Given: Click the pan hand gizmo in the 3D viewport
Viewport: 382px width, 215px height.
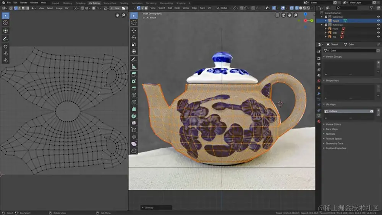Looking at the screenshot, I should [x=290, y=15].
